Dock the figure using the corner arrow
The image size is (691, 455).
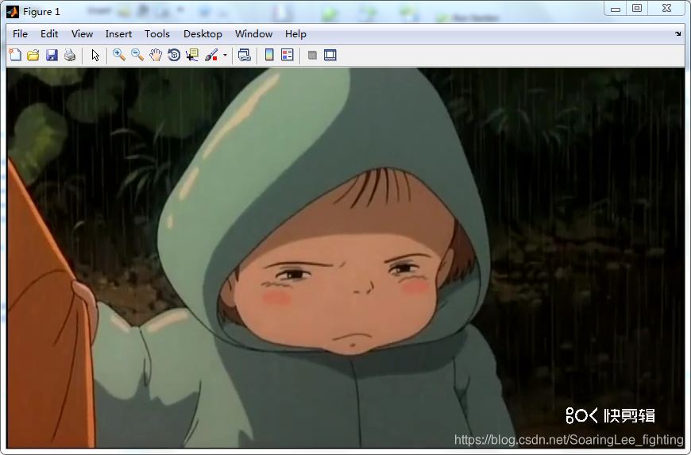(x=677, y=34)
